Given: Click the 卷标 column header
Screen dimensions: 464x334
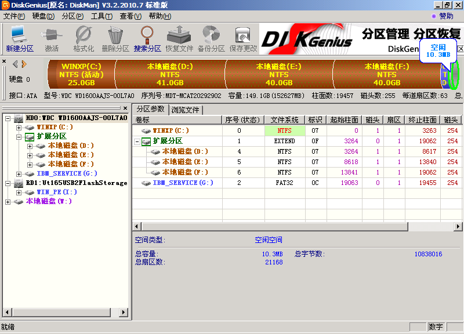Looking at the screenshot, I should [x=177, y=120].
